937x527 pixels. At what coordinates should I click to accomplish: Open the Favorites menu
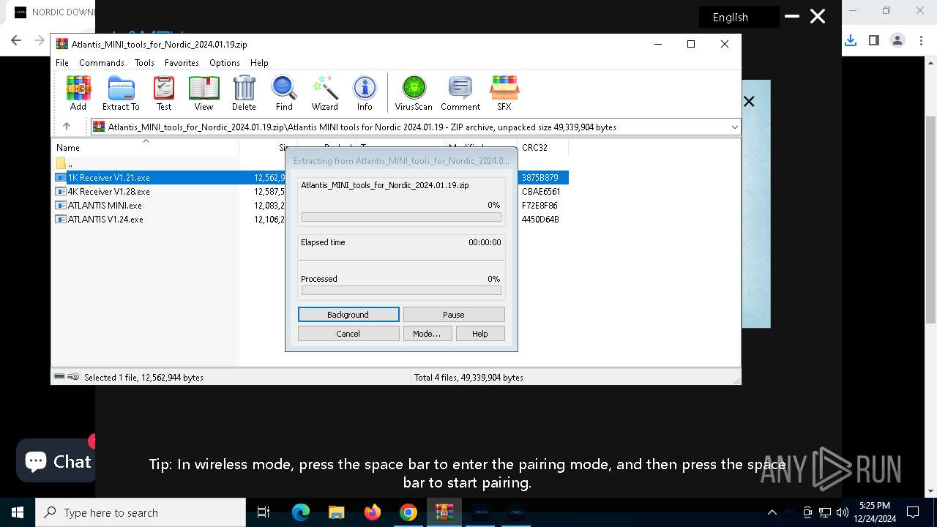(x=182, y=63)
